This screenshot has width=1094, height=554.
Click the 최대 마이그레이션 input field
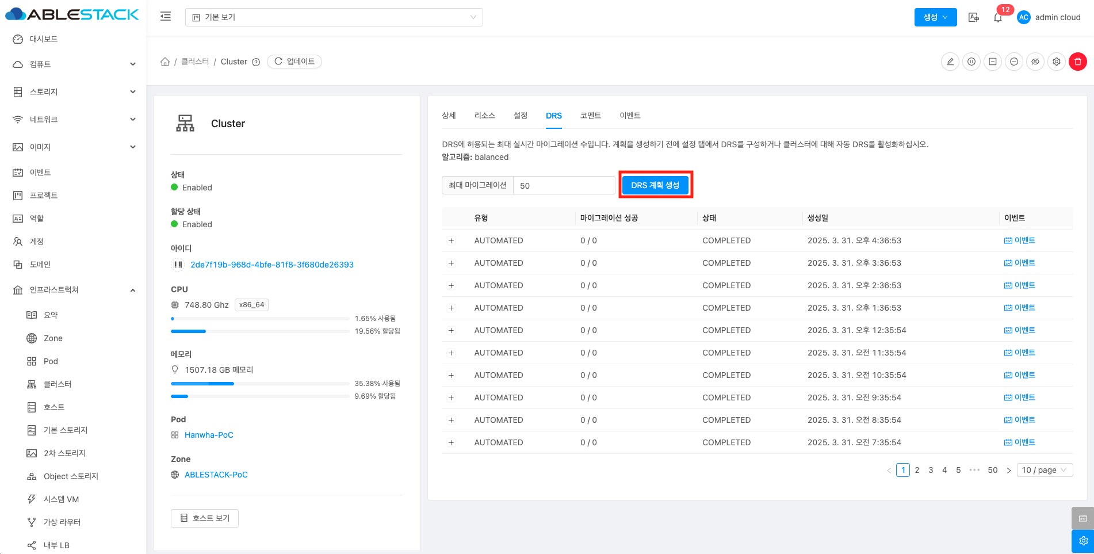(564, 185)
